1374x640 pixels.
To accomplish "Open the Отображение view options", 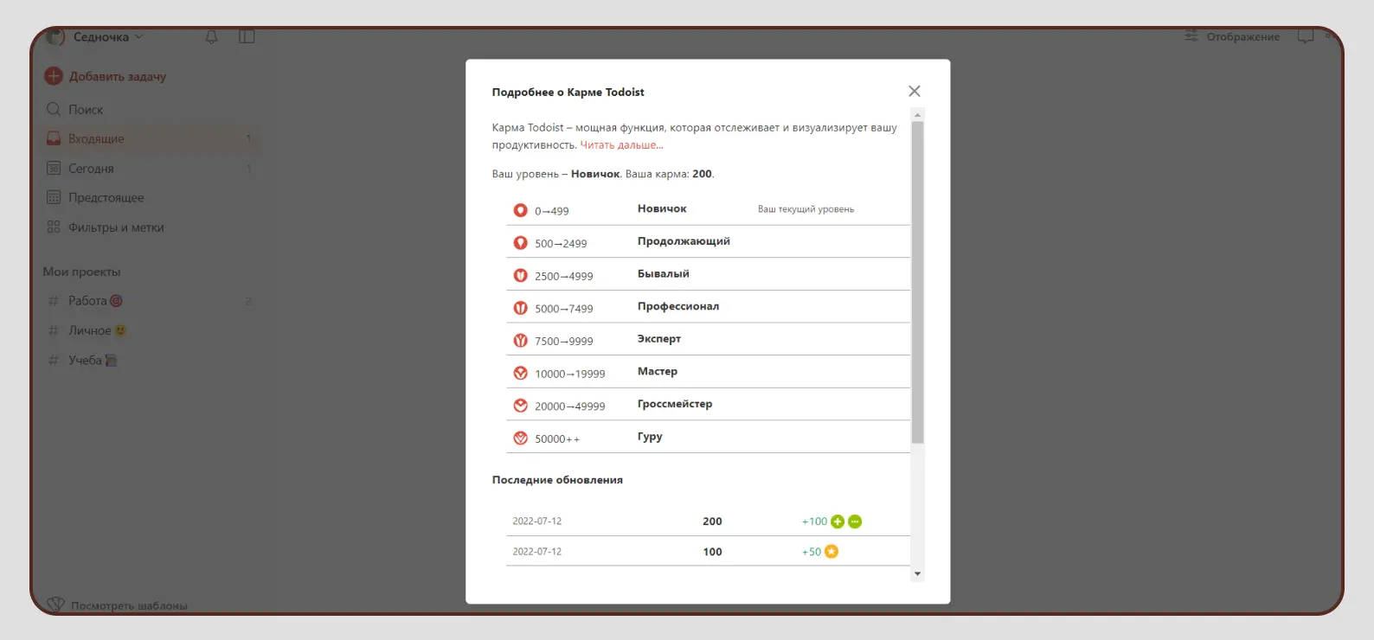I will [x=1232, y=36].
